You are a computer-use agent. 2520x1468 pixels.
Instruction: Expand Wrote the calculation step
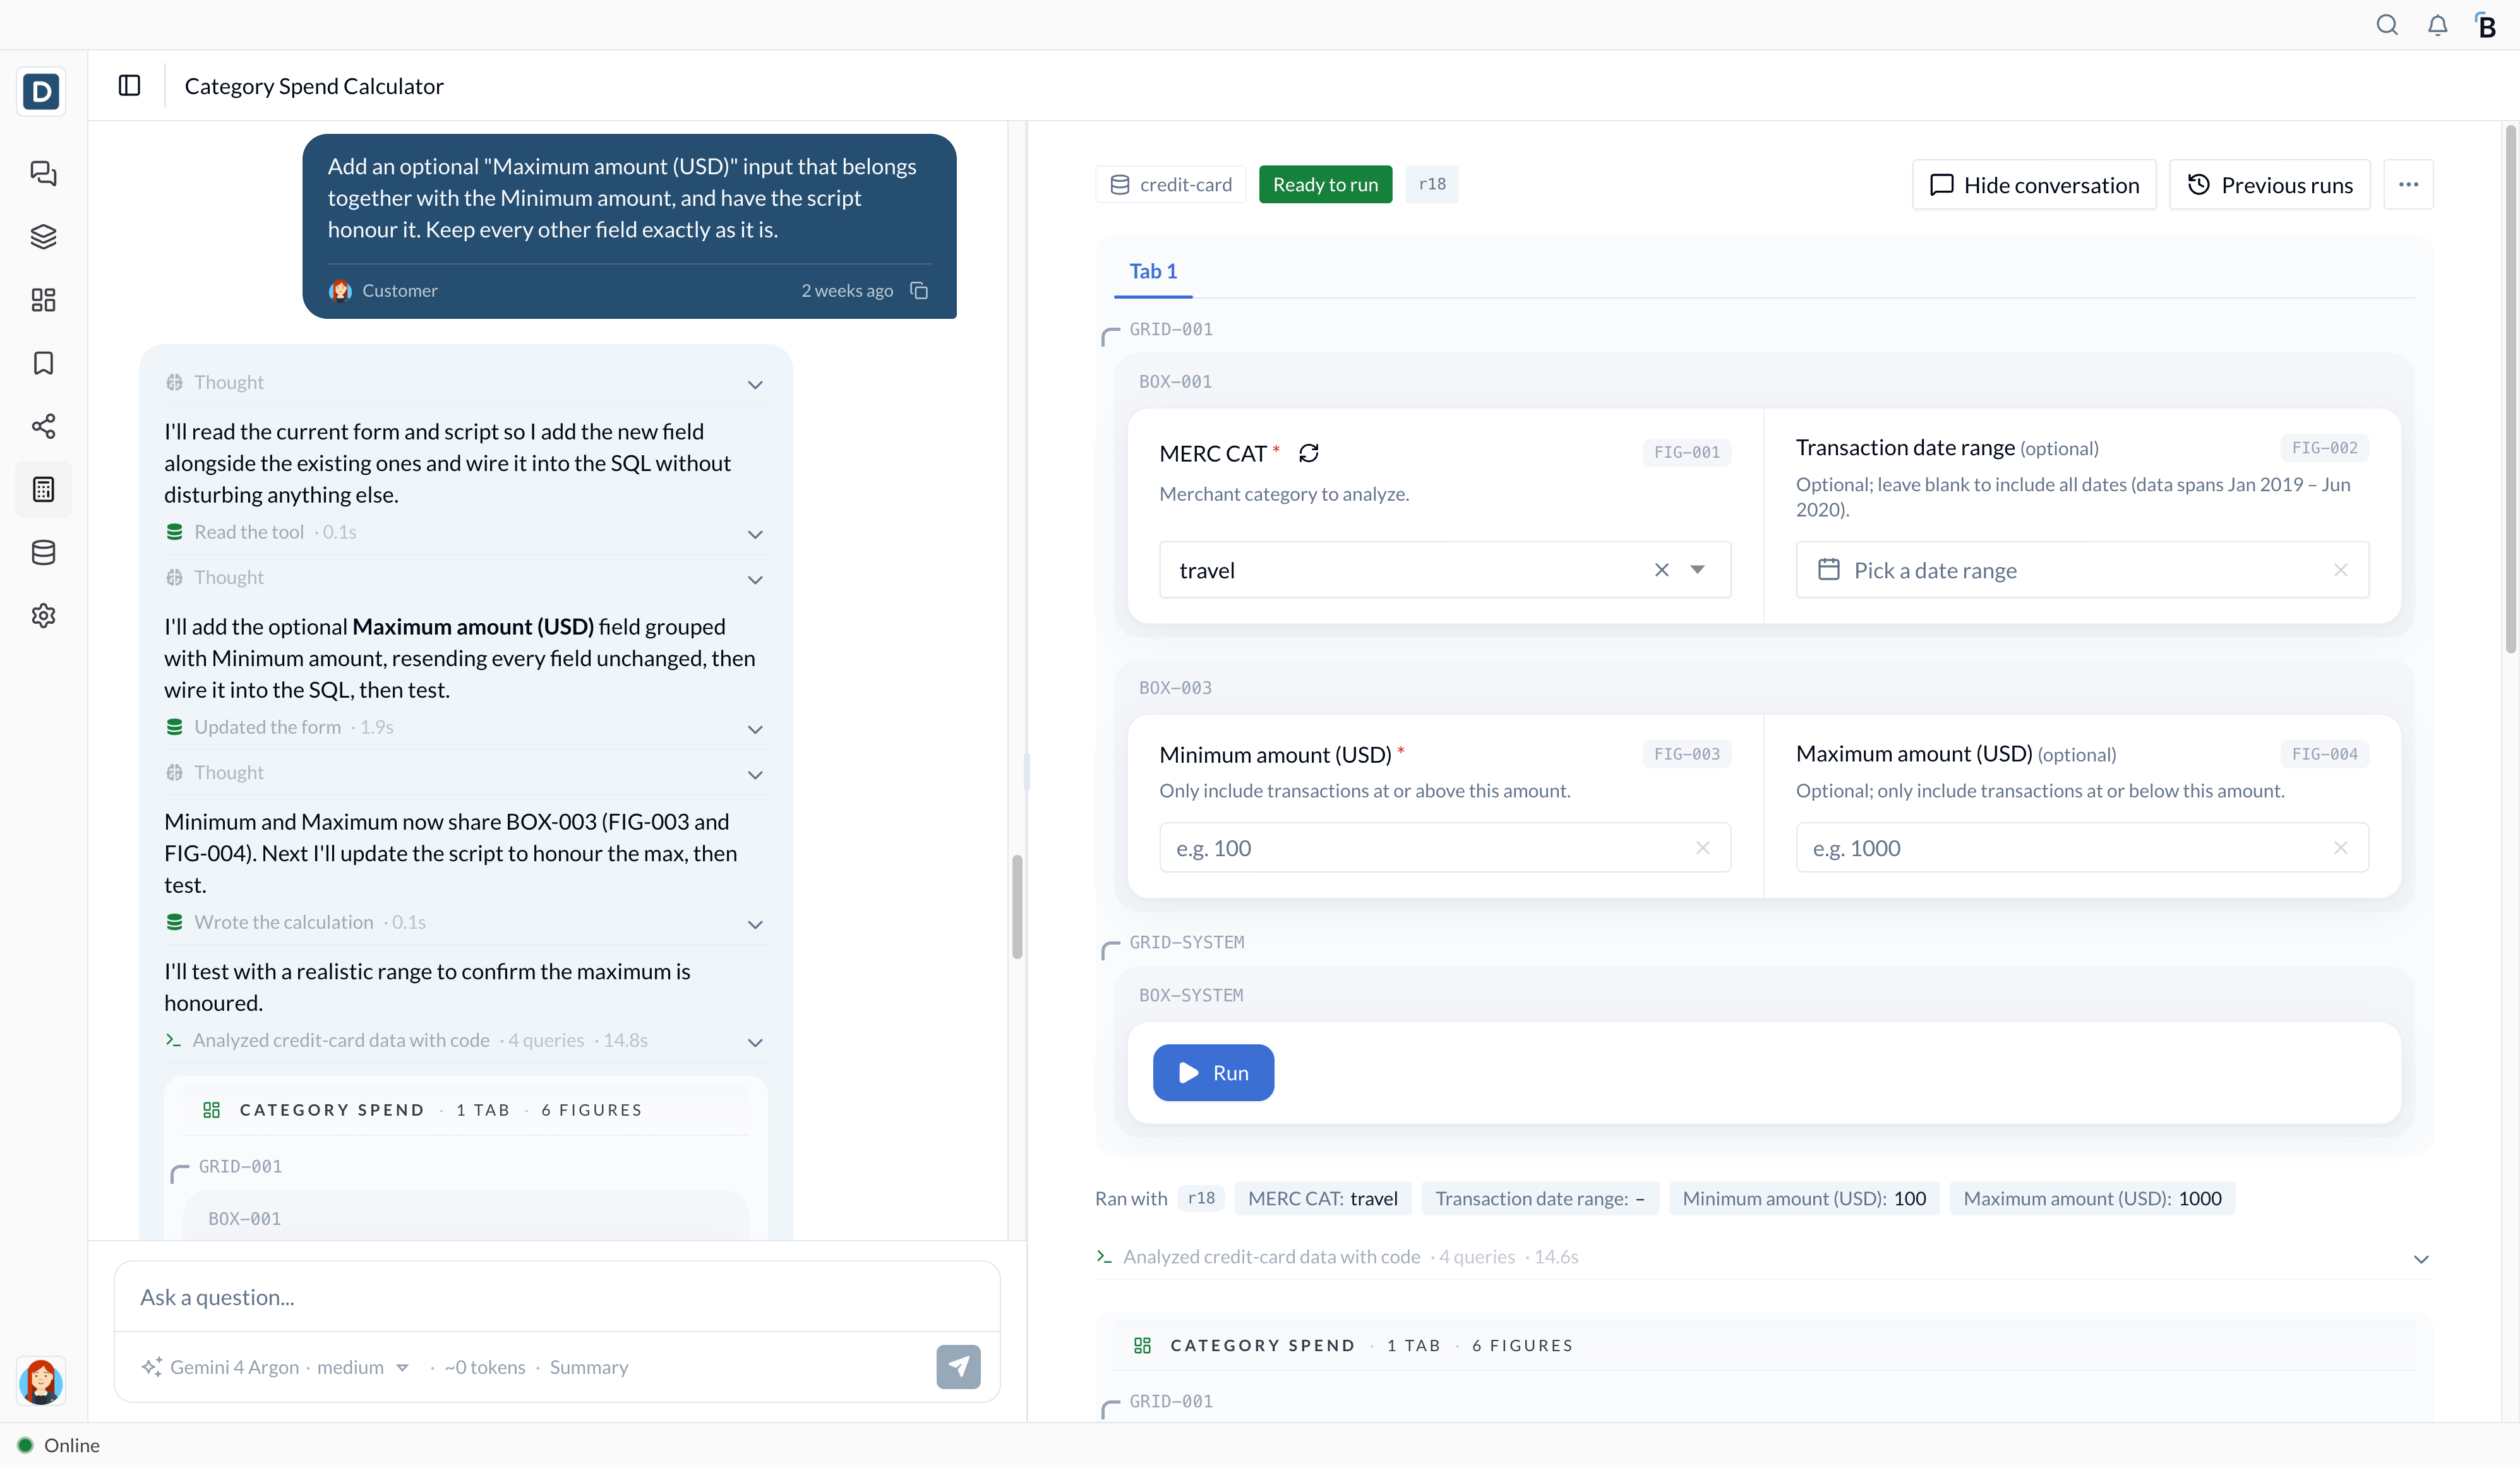tap(465, 923)
